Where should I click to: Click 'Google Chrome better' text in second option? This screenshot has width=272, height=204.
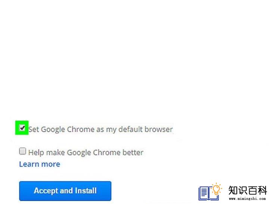pos(105,153)
